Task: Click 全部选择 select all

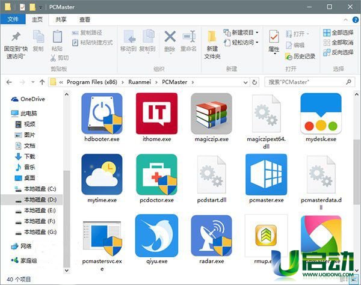Action: [338, 32]
